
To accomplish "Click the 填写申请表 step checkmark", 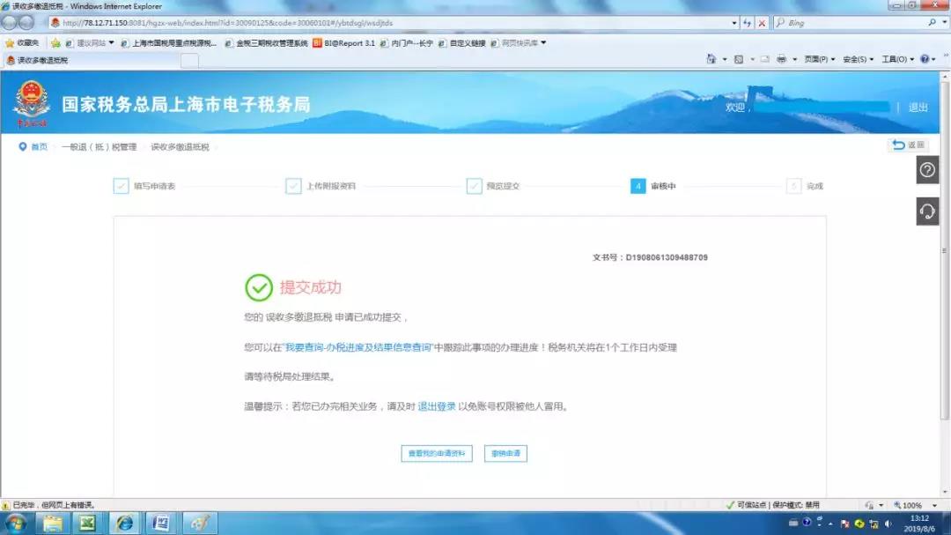I will point(122,186).
